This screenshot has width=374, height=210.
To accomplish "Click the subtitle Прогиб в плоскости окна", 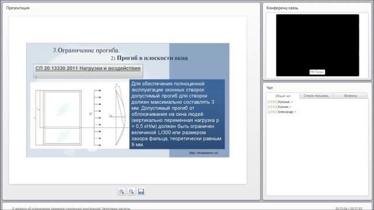I will coord(152,58).
